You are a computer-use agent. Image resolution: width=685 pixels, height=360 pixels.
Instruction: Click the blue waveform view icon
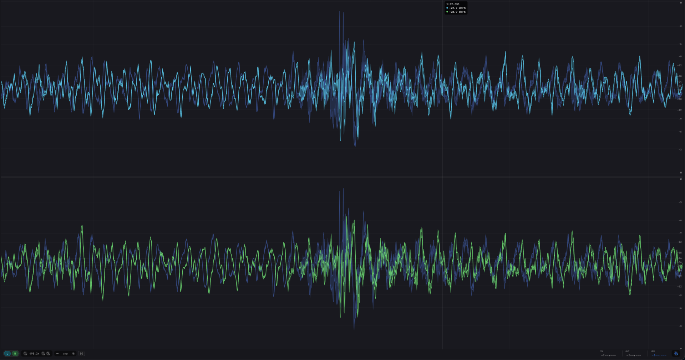click(x=676, y=354)
